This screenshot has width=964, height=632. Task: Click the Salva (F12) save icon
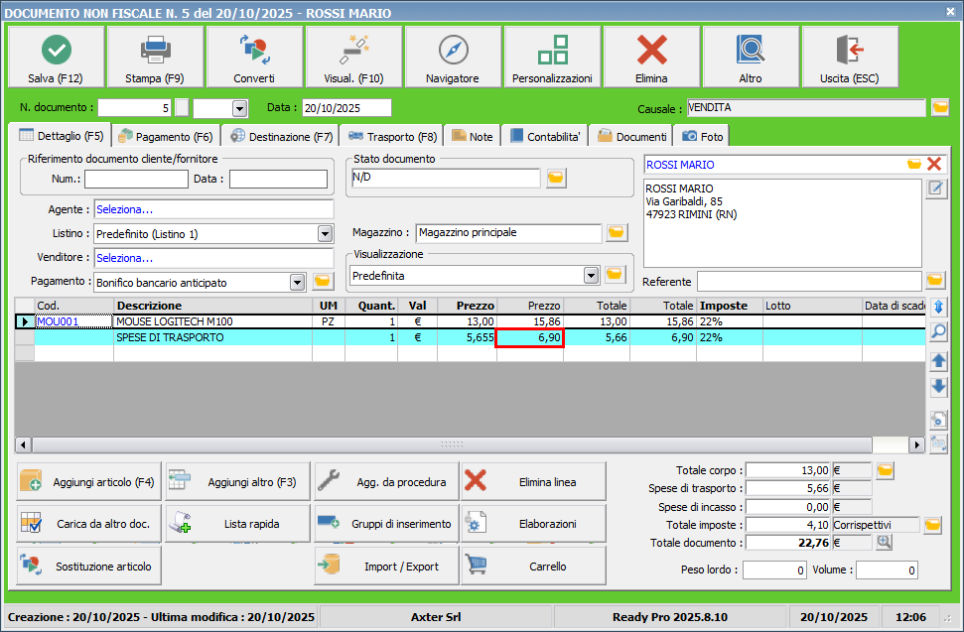click(x=56, y=50)
